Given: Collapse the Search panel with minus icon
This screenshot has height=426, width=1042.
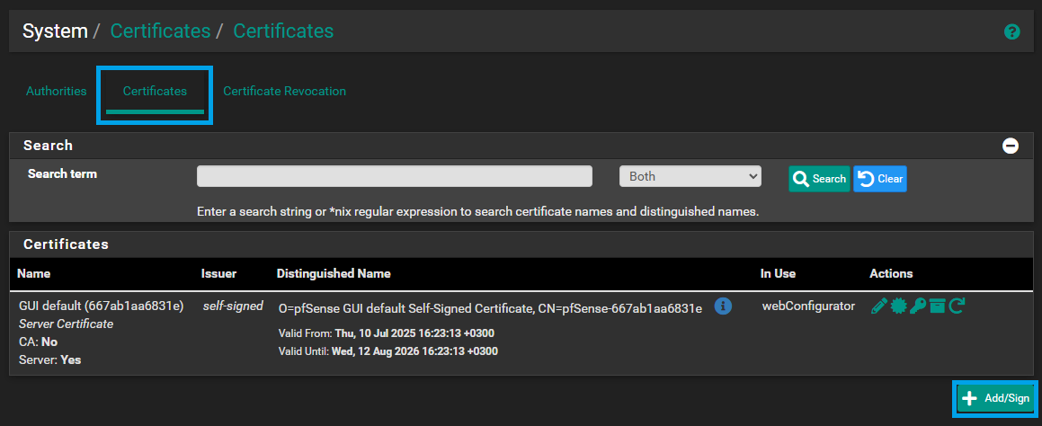Looking at the screenshot, I should [1011, 146].
